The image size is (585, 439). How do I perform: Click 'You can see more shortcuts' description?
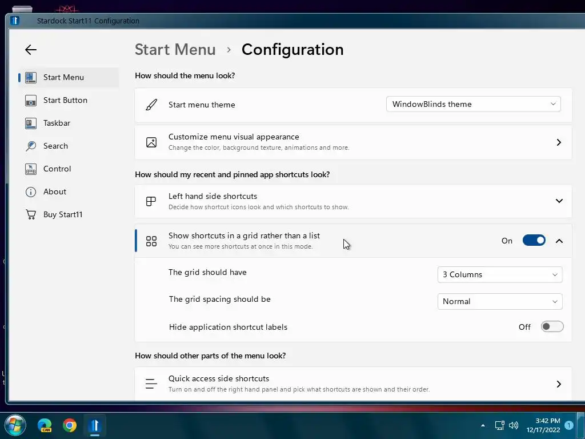241,247
